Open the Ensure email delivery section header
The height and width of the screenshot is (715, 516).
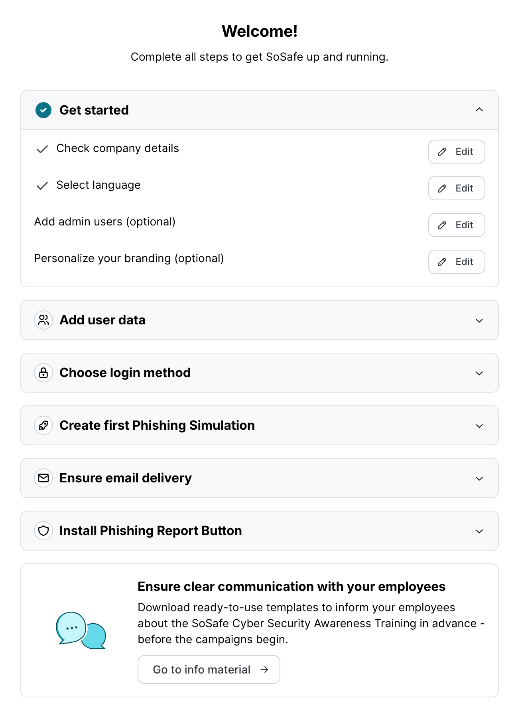[x=259, y=478]
